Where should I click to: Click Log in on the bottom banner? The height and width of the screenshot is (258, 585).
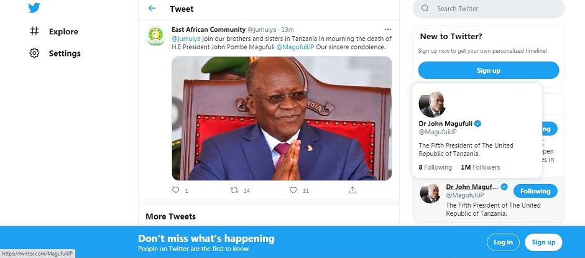tap(503, 242)
